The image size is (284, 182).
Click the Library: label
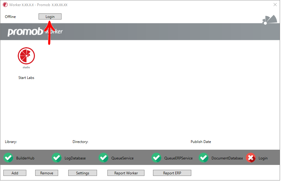point(11,141)
